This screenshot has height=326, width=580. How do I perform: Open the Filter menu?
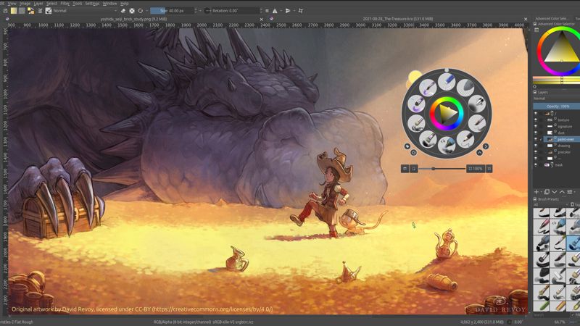[x=65, y=4]
